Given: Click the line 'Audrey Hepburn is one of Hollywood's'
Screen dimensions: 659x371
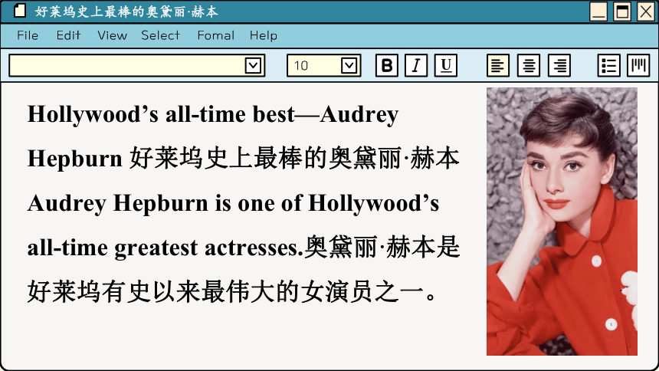Looking at the screenshot, I should tap(233, 204).
